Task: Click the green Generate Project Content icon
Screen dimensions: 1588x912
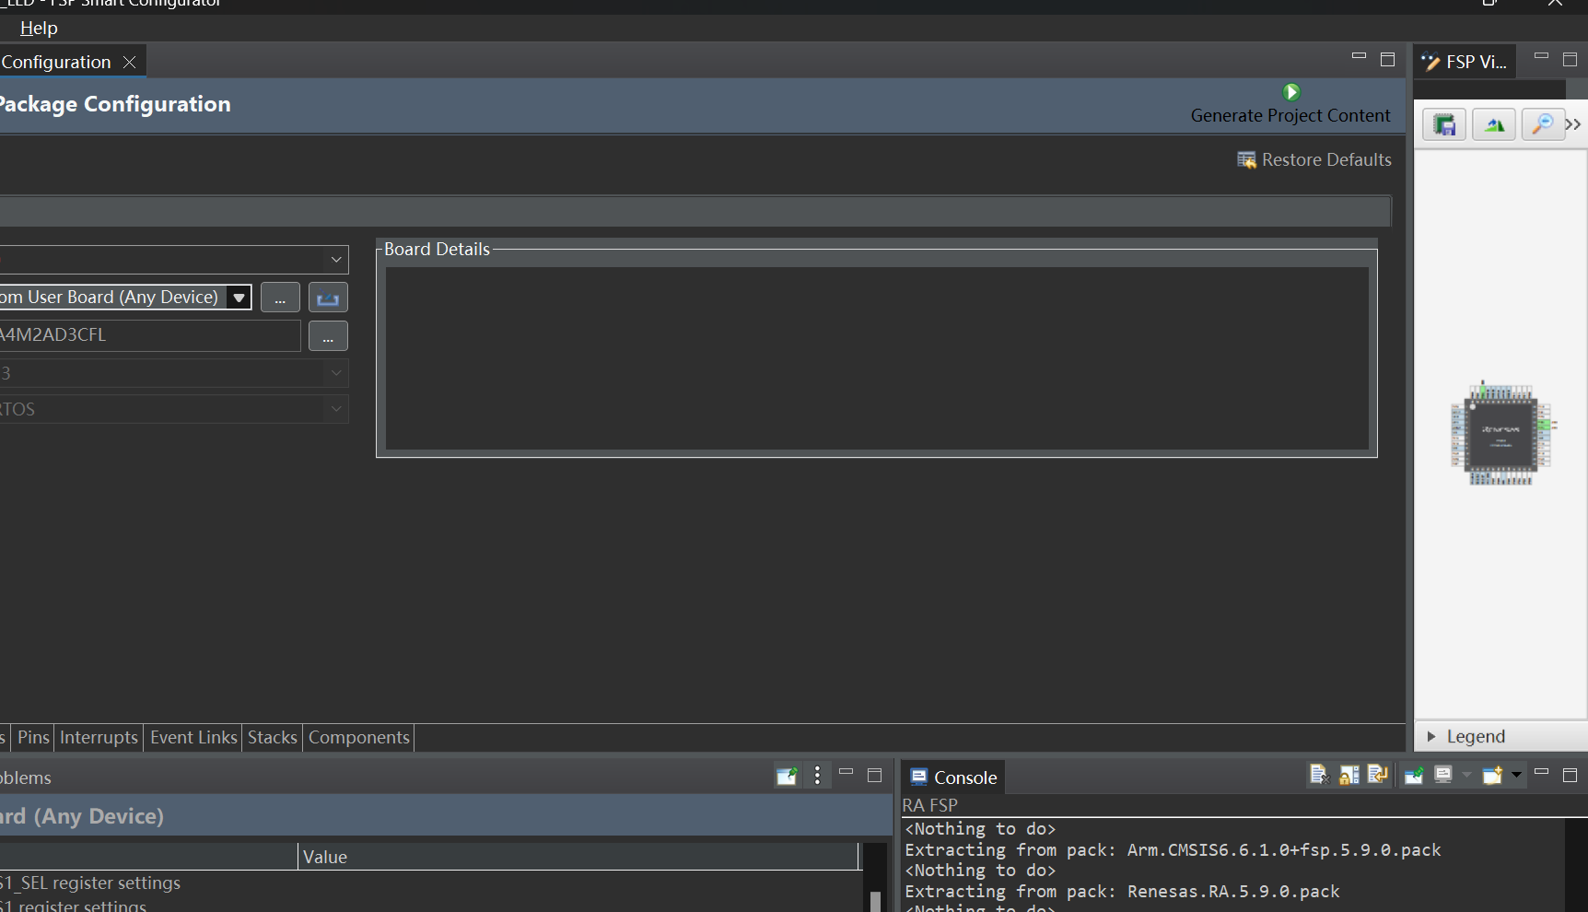Action: pyautogui.click(x=1291, y=92)
